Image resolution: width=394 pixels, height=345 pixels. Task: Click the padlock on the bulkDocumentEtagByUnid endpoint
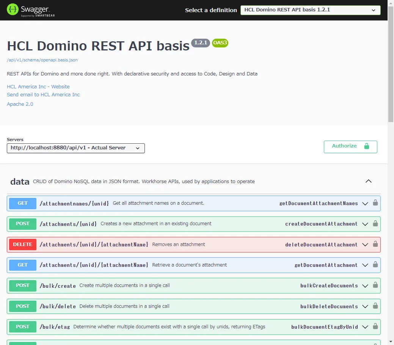[x=375, y=327]
